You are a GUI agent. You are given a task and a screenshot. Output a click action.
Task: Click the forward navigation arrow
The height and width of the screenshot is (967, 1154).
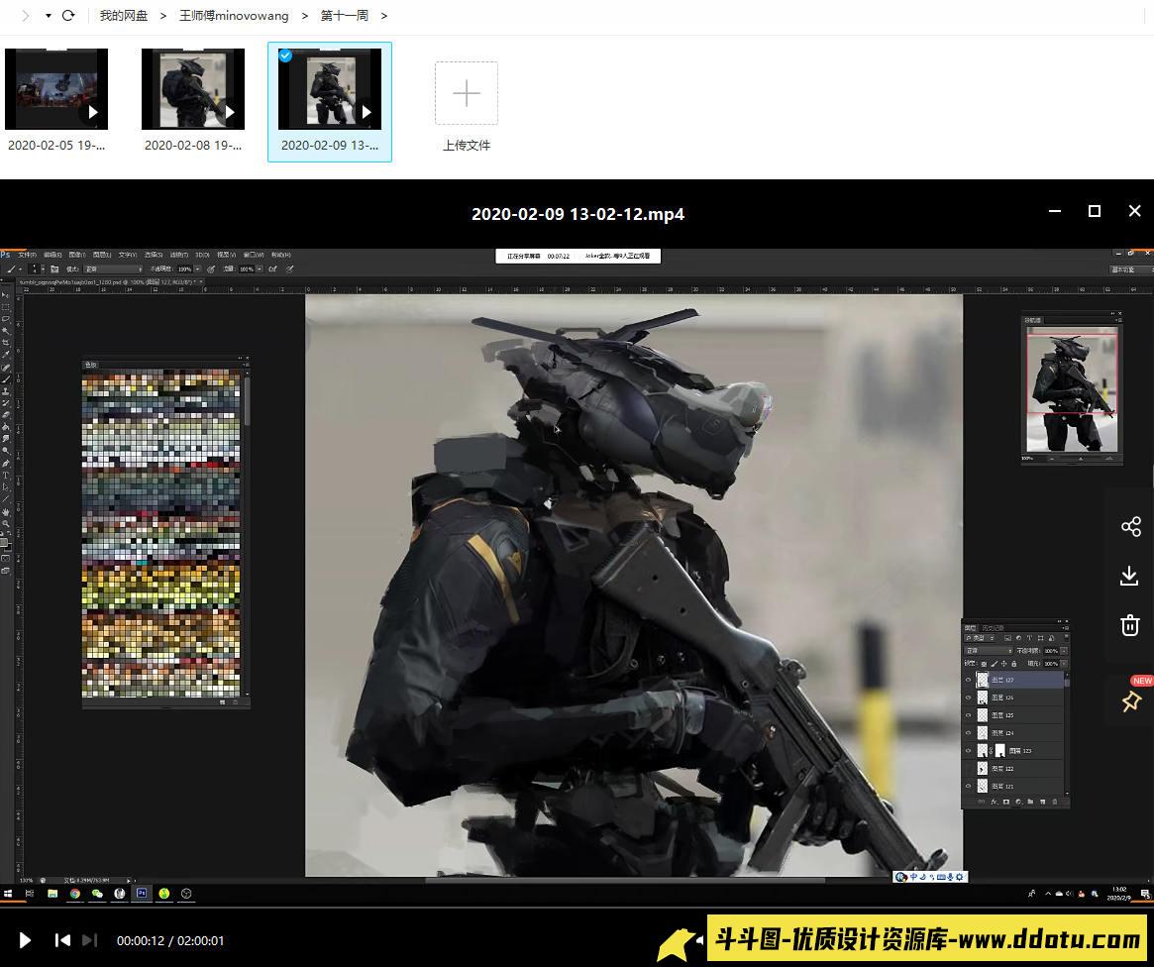click(25, 15)
